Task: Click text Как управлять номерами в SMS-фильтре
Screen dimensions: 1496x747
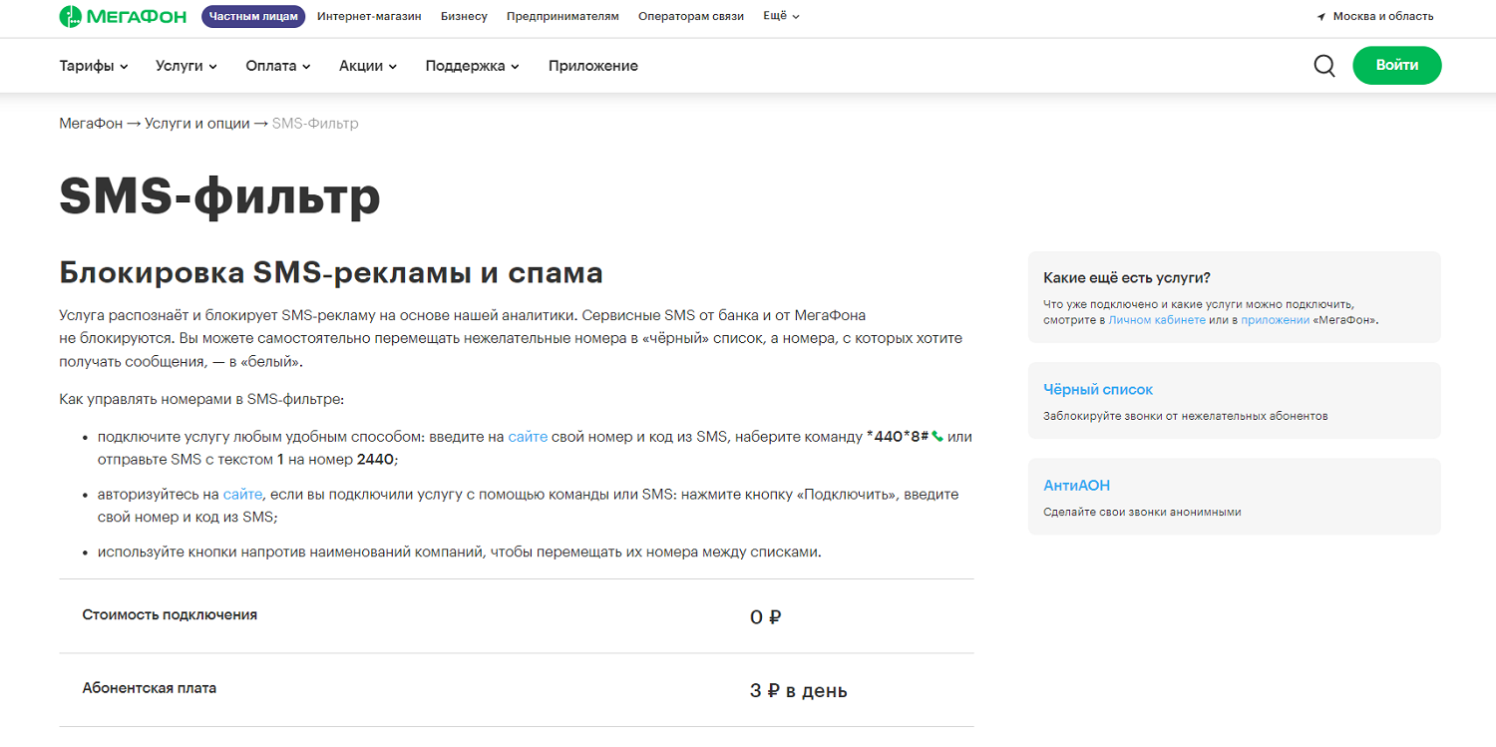Action: pos(201,399)
